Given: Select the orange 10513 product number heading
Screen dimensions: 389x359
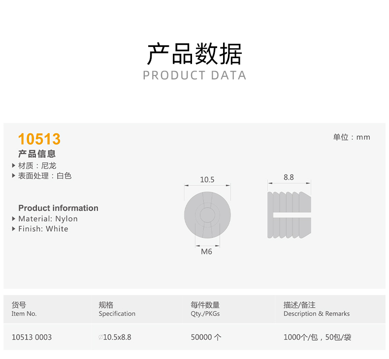Looking at the screenshot, I should [39, 139].
